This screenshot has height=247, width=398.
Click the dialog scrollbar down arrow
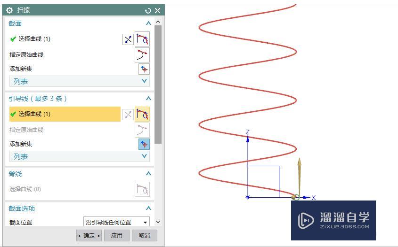pyautogui.click(x=158, y=222)
